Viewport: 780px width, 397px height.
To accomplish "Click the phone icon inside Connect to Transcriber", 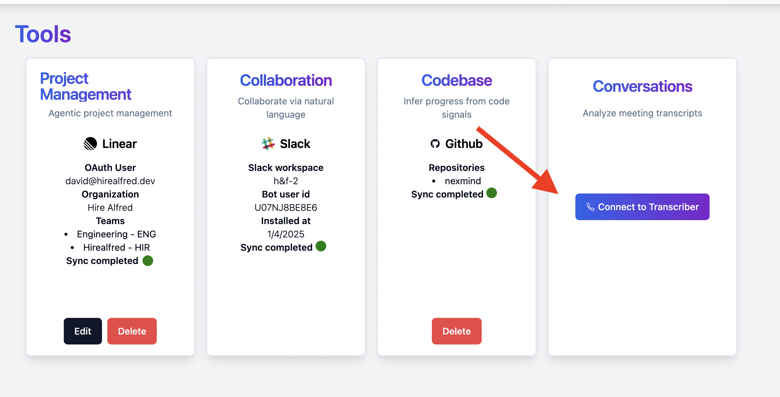I will (591, 206).
